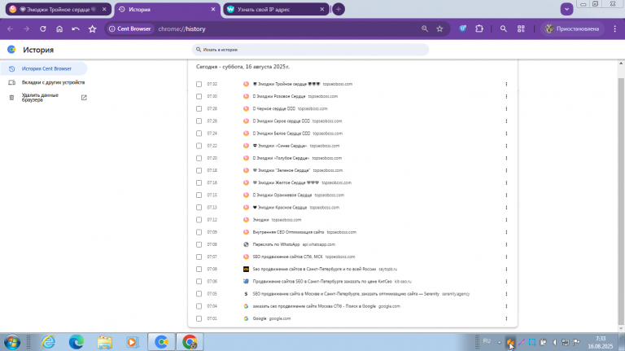Viewport: 625px width, 351px height.
Task: Click the RU language indicator
Action: coord(487,341)
